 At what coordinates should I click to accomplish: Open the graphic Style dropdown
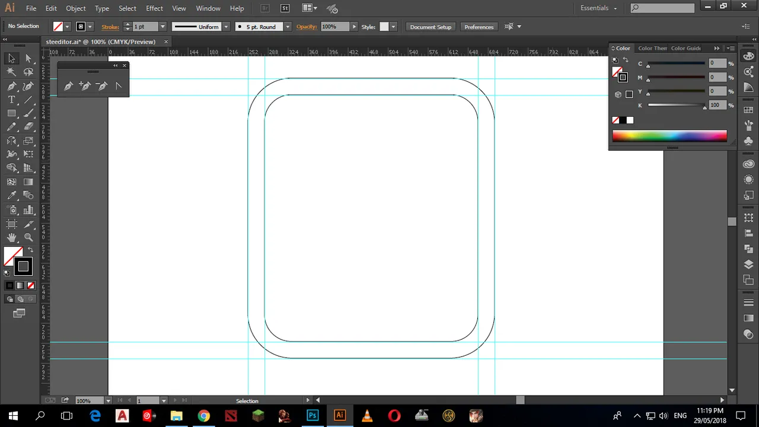point(393,27)
